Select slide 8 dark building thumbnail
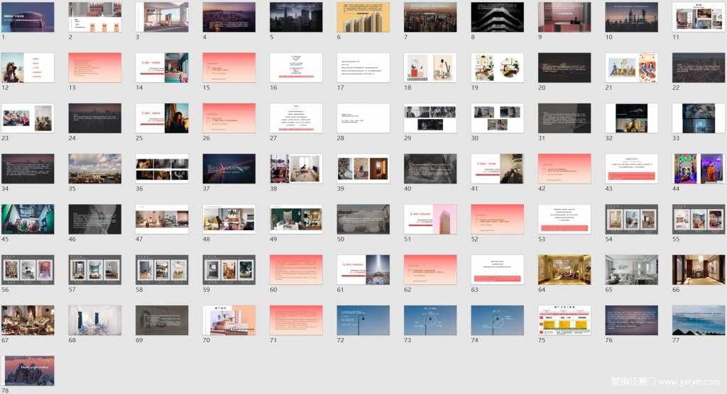 click(498, 17)
